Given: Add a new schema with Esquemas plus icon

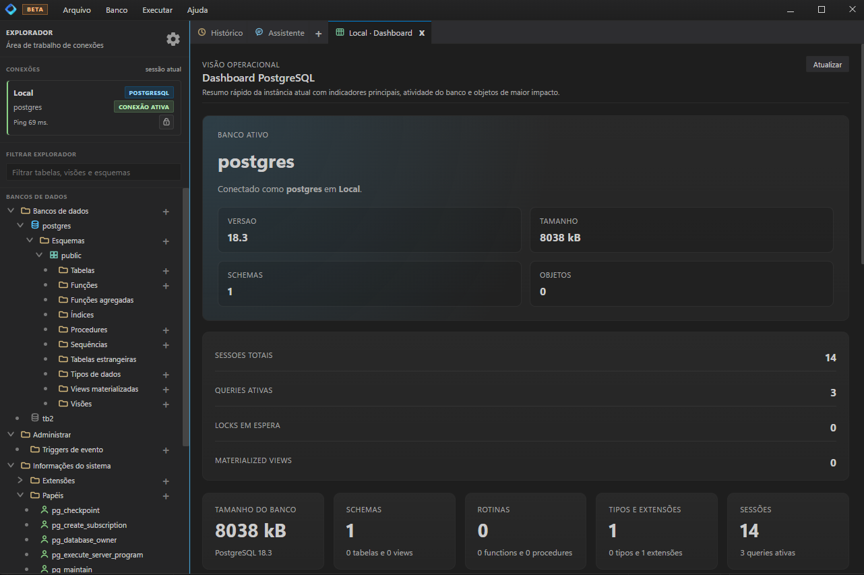Looking at the screenshot, I should tap(166, 241).
